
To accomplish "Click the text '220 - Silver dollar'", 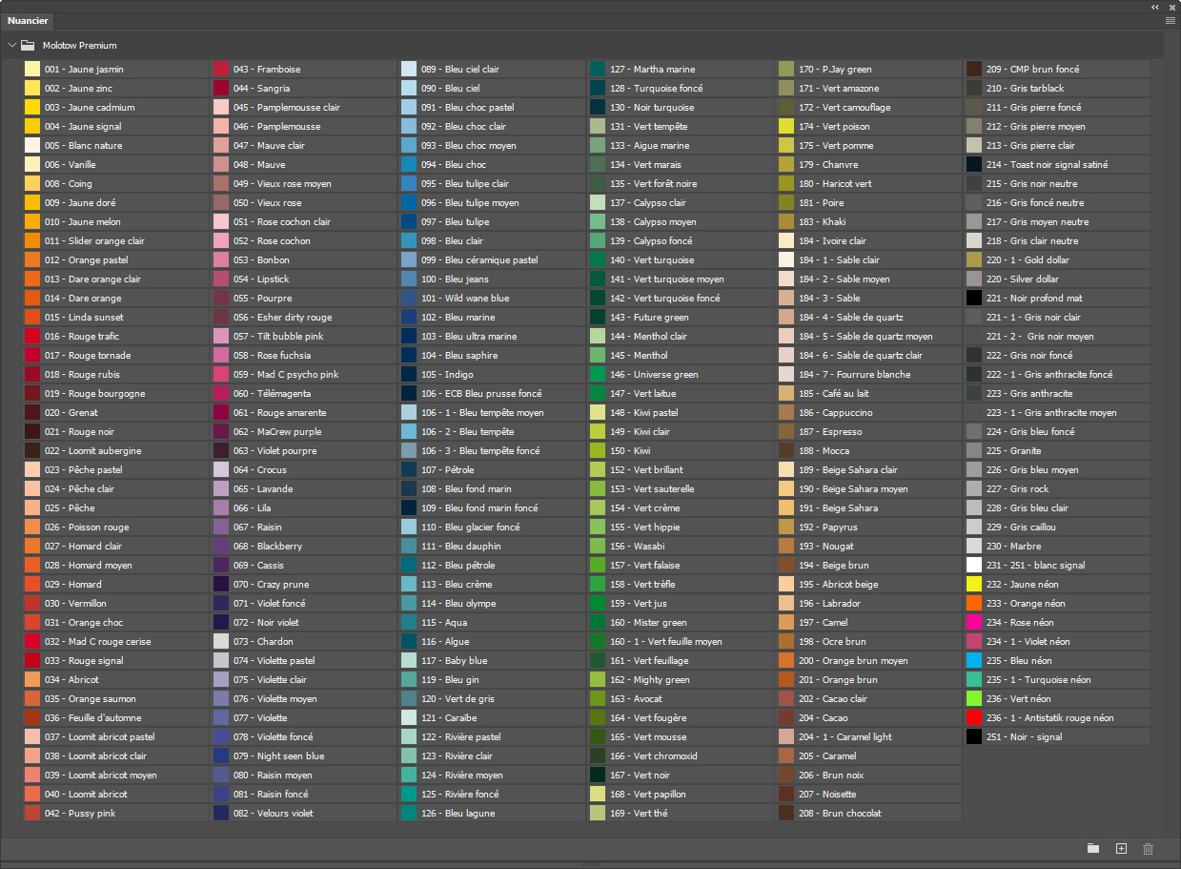I will (x=1023, y=279).
